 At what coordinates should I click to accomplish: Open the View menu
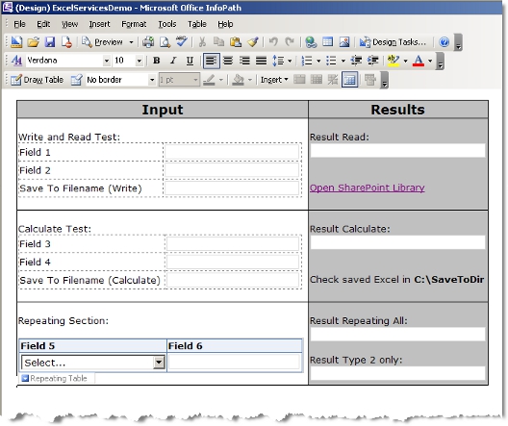click(69, 24)
